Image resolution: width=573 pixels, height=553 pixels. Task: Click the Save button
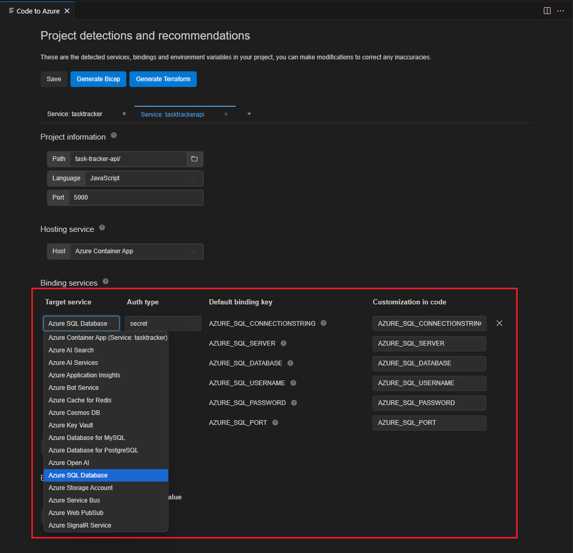pos(54,79)
